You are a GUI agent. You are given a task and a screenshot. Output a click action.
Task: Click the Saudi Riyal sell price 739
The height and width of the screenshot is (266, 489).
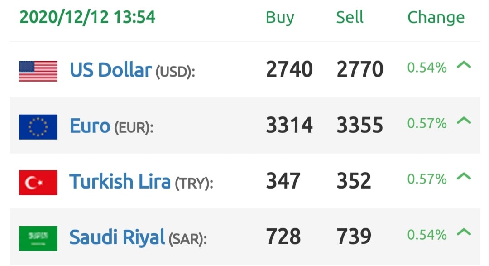click(x=354, y=237)
